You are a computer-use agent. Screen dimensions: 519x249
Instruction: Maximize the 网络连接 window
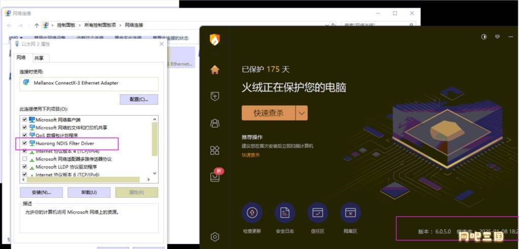[395, 13]
